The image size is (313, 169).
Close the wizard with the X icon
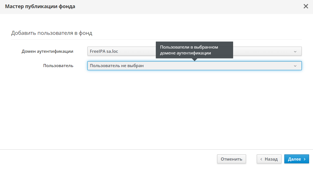pos(306,6)
